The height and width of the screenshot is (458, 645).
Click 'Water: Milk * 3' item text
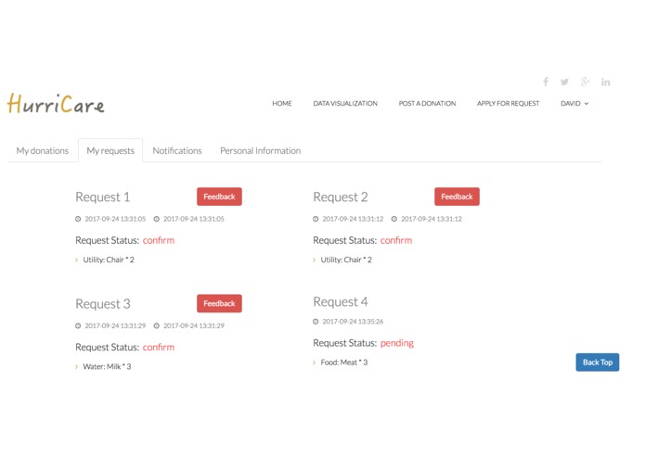pyautogui.click(x=107, y=367)
